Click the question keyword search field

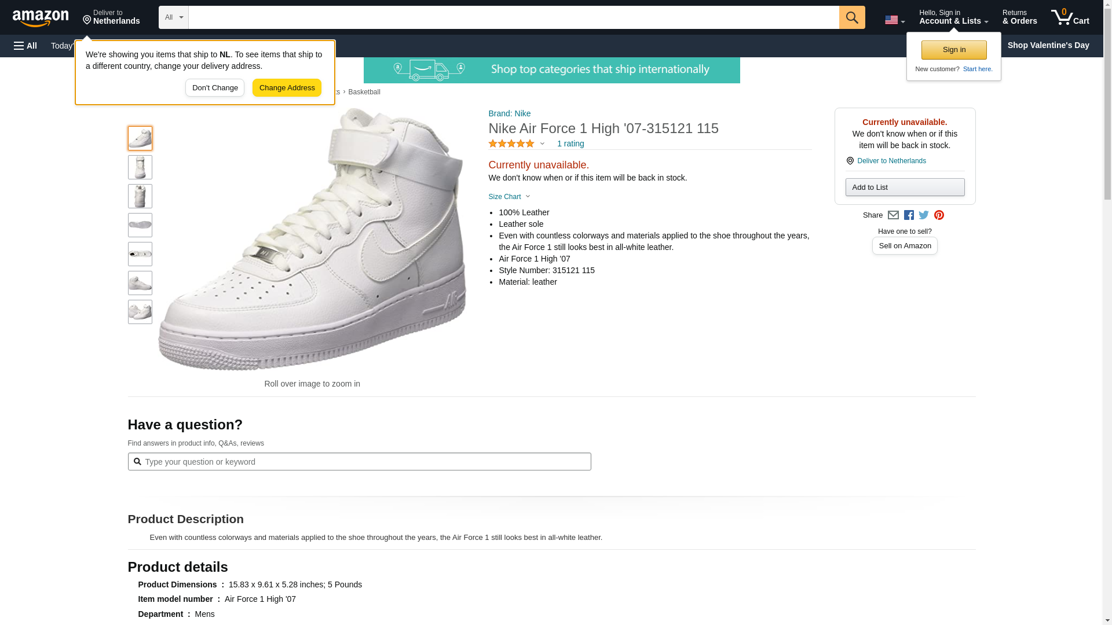pyautogui.click(x=365, y=462)
